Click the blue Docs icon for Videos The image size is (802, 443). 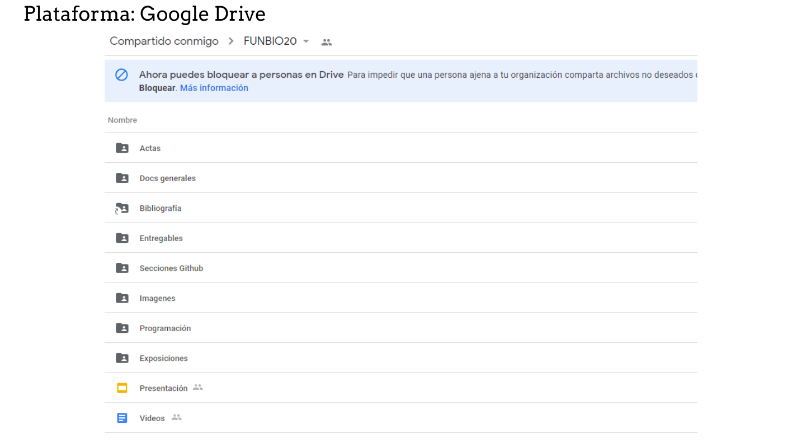point(122,418)
